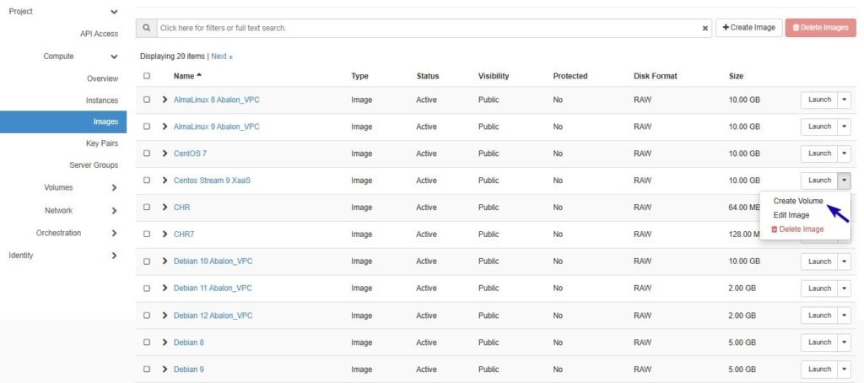
Task: Check the CHR7 row checkbox
Action: click(147, 235)
